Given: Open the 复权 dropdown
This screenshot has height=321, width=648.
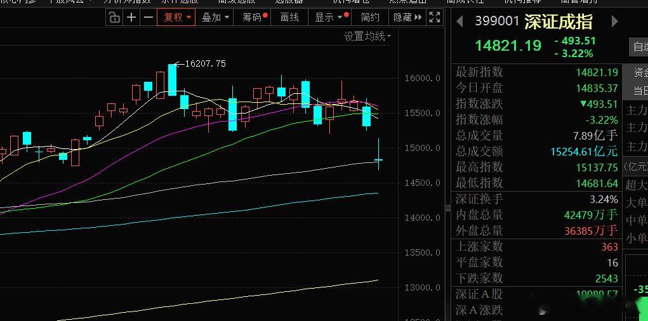Looking at the screenshot, I should coord(177,17).
